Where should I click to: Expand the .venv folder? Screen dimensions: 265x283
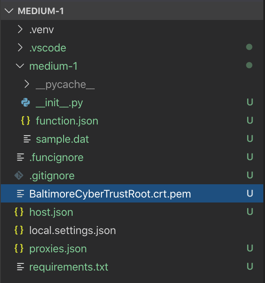pos(20,29)
